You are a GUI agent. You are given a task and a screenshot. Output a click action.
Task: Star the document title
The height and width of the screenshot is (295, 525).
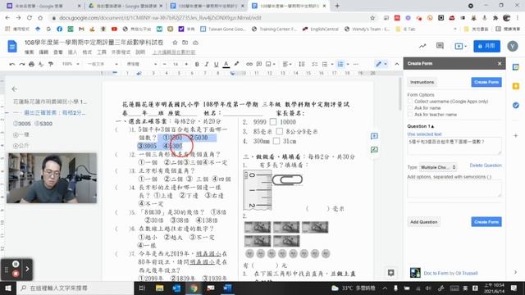click(x=175, y=43)
